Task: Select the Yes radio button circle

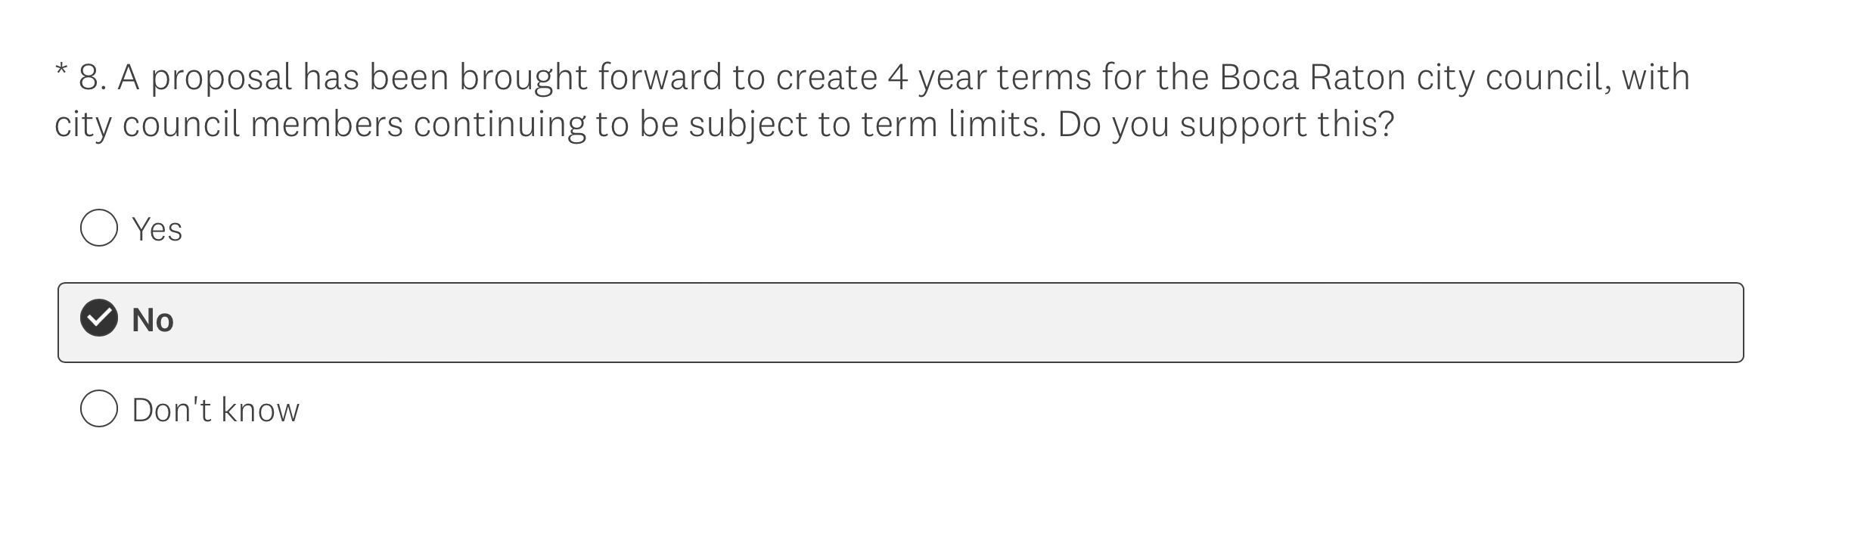Action: coord(99,228)
